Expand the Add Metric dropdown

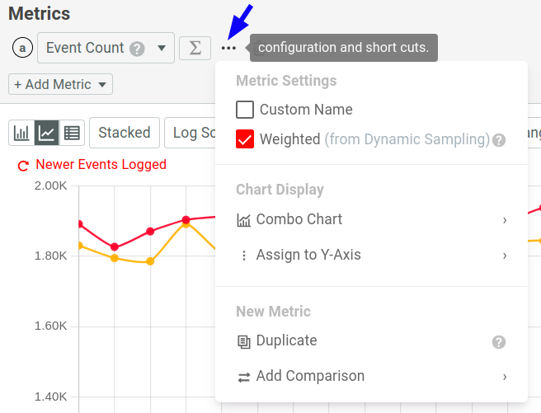tap(60, 84)
